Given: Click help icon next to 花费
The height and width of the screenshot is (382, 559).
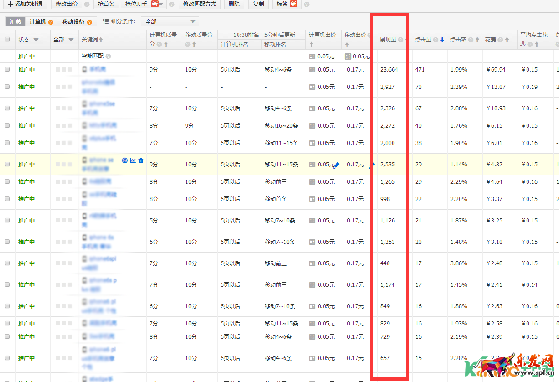Looking at the screenshot, I should (x=500, y=40).
